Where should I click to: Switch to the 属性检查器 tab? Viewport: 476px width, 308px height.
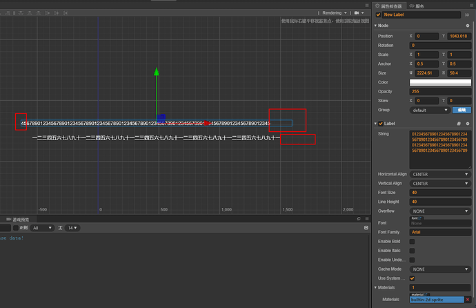pyautogui.click(x=388, y=6)
